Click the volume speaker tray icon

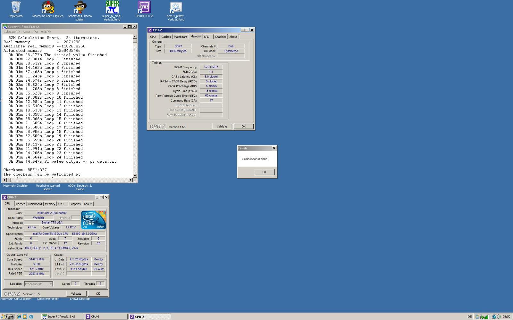point(499,317)
